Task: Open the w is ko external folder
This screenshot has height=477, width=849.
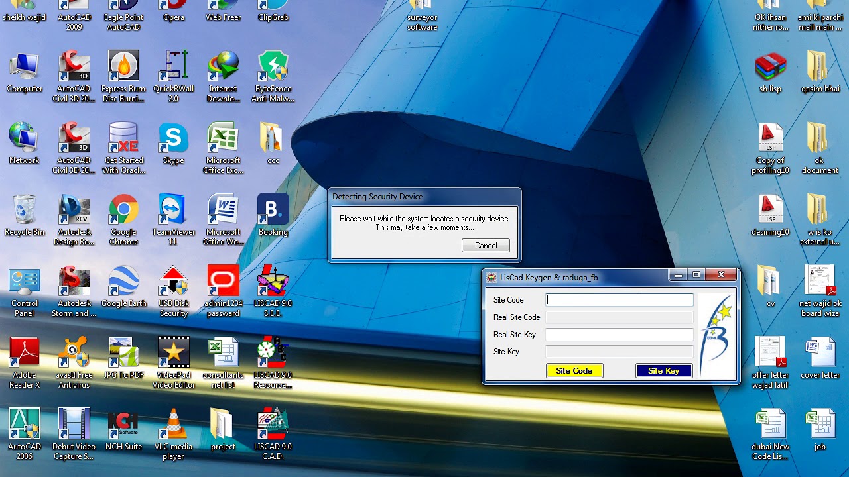Action: tap(820, 220)
